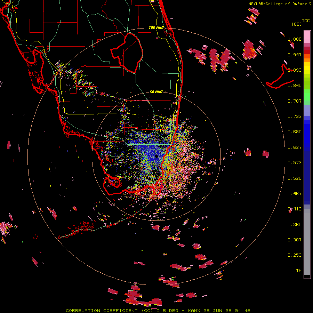This screenshot has height=313, width=313.
Task: Click the 0.360 color scale value
Action: 295,225
